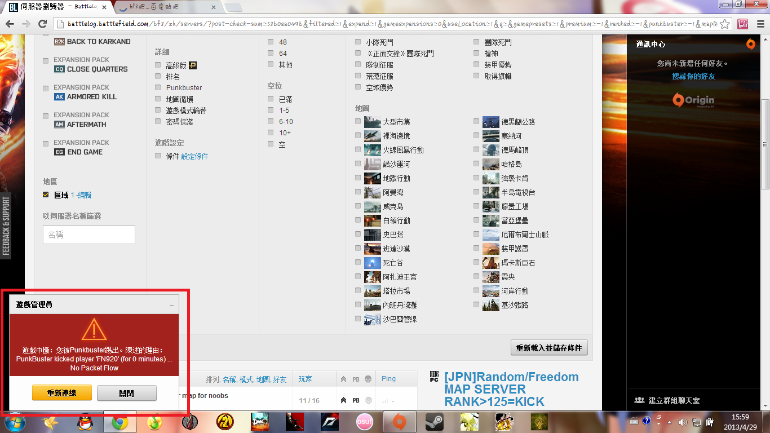Click the warning triangle icon in the Game Manager
Viewport: 770px width, 433px height.
tap(94, 329)
